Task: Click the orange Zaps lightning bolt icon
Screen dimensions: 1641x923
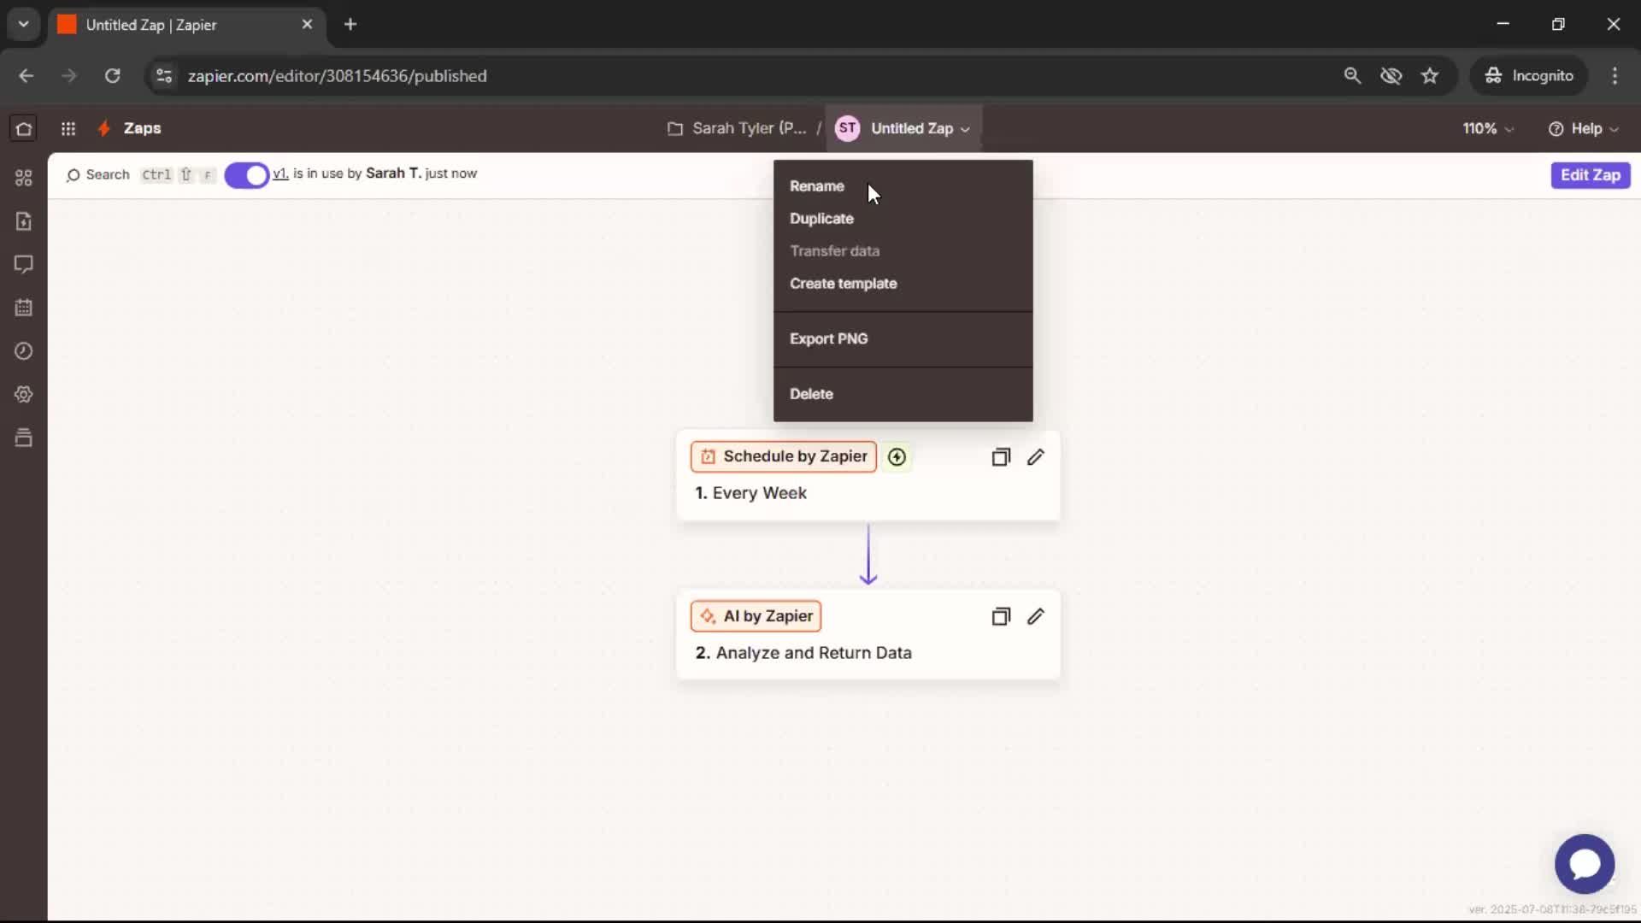Action: 104,128
